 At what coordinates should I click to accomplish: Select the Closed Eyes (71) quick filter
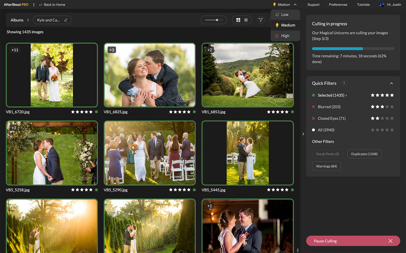pyautogui.click(x=331, y=118)
